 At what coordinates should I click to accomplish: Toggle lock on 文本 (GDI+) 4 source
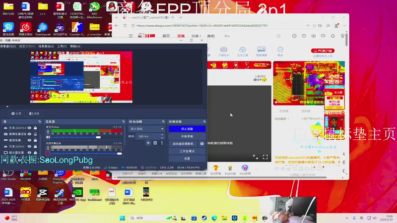pos(35,128)
